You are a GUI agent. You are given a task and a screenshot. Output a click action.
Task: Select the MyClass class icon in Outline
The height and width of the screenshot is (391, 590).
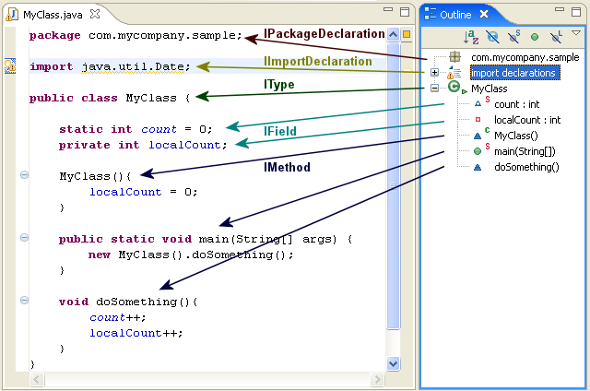click(454, 87)
